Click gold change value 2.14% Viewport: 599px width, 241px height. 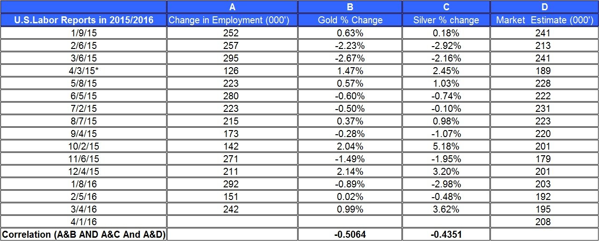tap(350, 172)
